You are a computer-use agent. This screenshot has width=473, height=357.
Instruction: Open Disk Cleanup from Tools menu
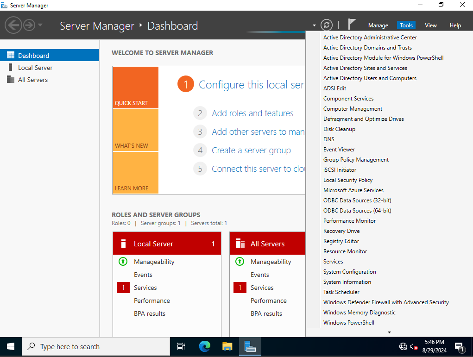(339, 129)
